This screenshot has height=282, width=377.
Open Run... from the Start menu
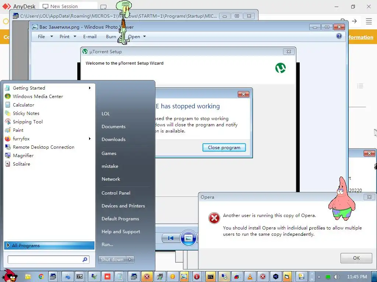107,244
